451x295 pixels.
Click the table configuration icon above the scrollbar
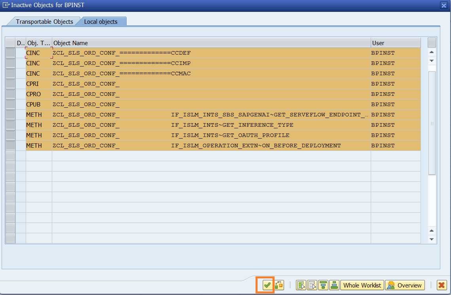[x=432, y=43]
